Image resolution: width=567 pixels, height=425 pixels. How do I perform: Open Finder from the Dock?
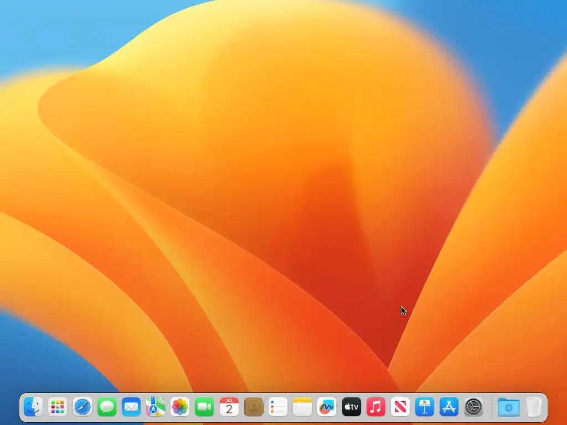pos(33,407)
